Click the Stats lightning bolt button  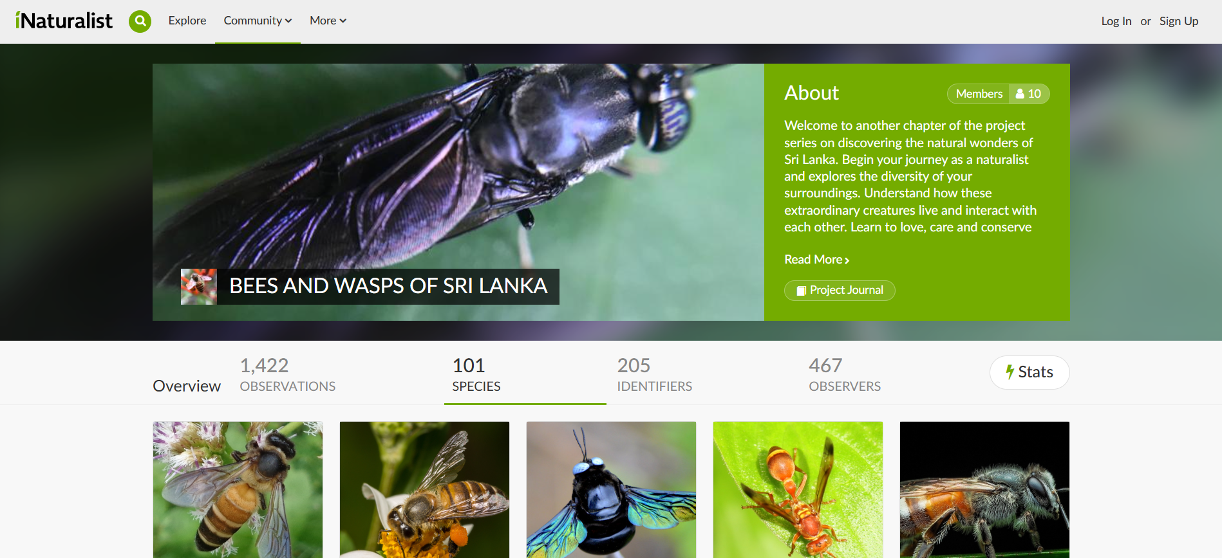[1029, 372]
